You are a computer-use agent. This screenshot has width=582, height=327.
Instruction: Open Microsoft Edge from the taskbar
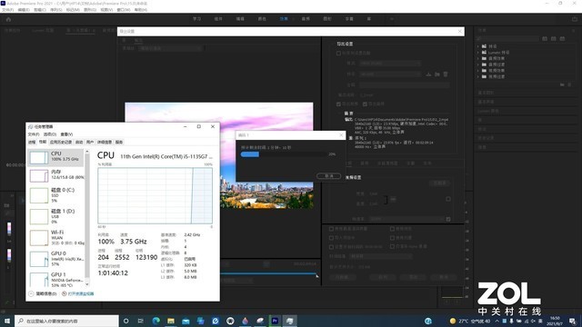tap(156, 321)
